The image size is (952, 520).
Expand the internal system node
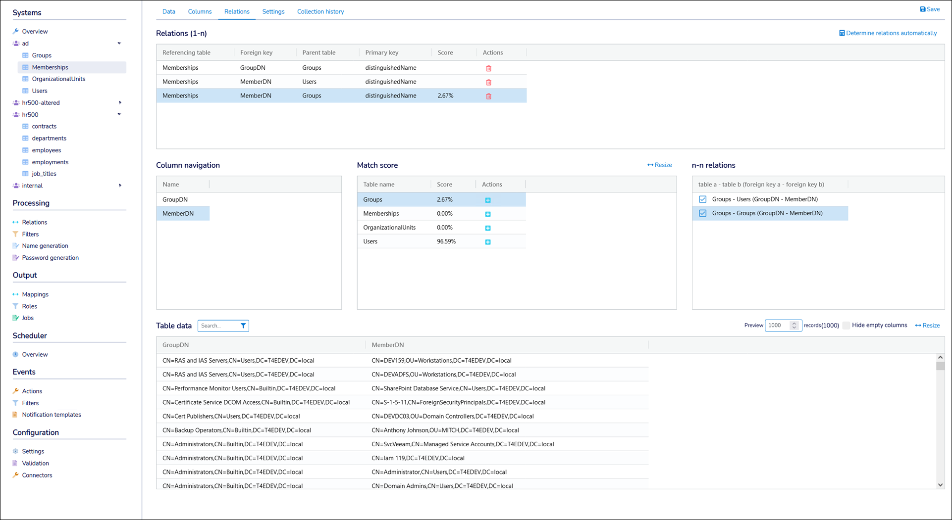tap(119, 186)
